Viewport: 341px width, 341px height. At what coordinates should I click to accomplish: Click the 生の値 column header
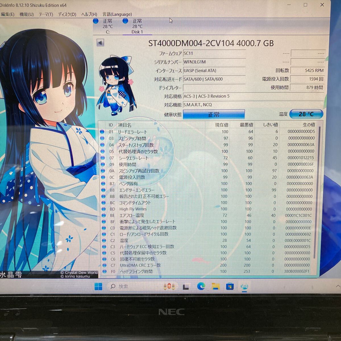pos(309,125)
